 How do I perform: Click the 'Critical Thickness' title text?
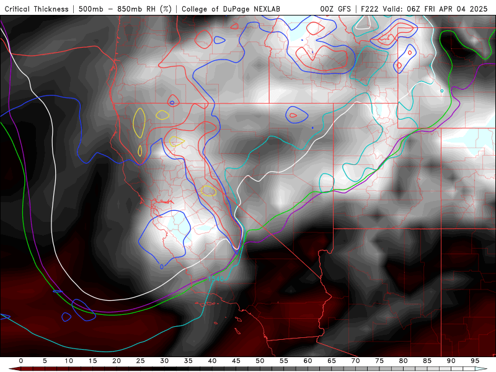tap(37, 9)
